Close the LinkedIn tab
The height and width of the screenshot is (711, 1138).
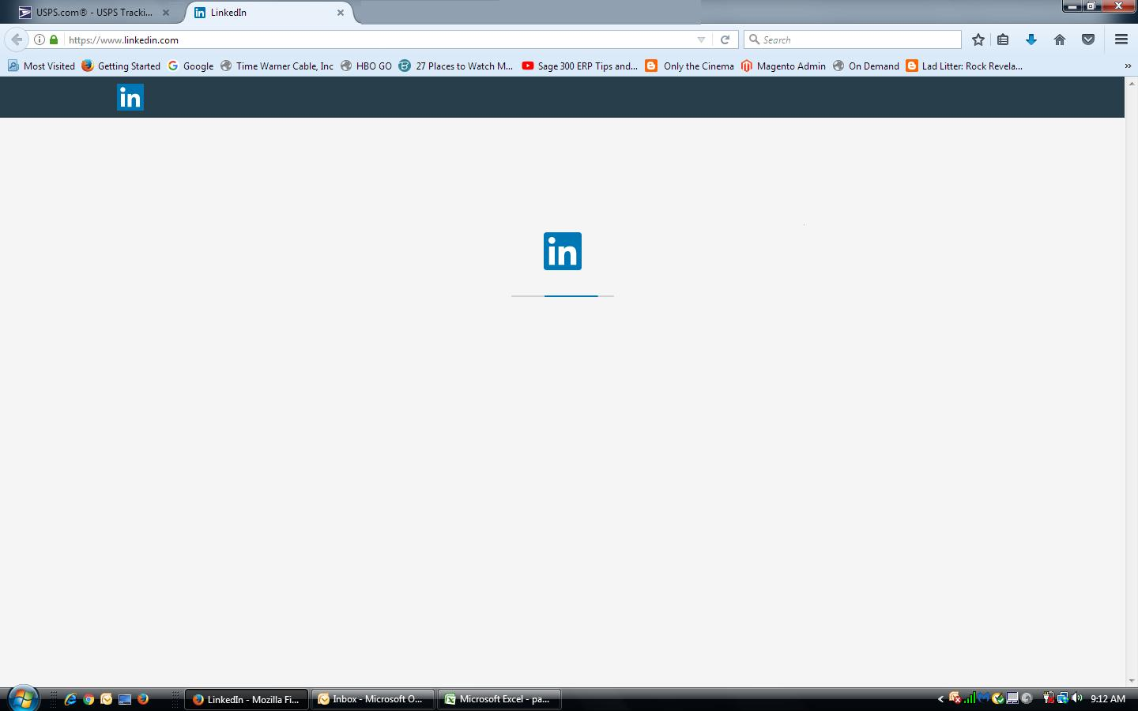tap(341, 13)
